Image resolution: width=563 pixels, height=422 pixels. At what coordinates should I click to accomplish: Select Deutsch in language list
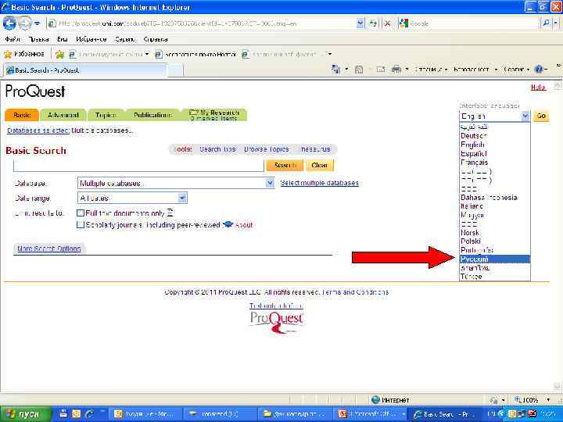coord(495,136)
